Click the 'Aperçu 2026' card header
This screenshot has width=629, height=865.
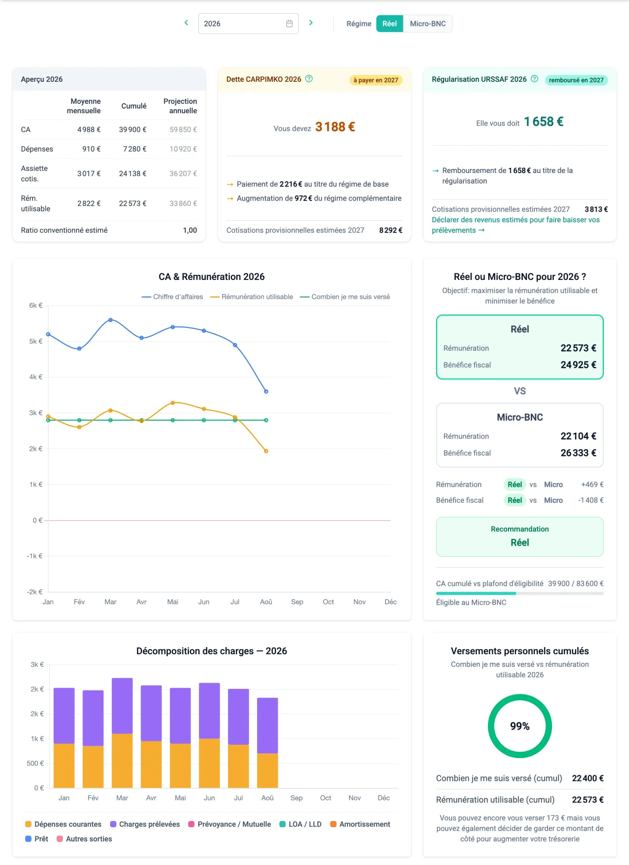(109, 79)
